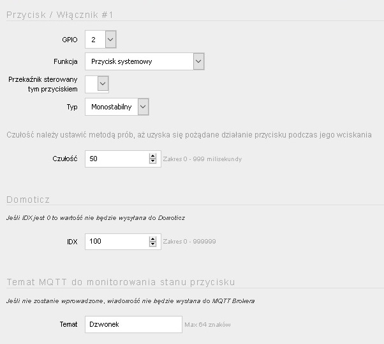Screen dimensions: 384x344
Task: Click the Czułość number field
Action: [123, 159]
